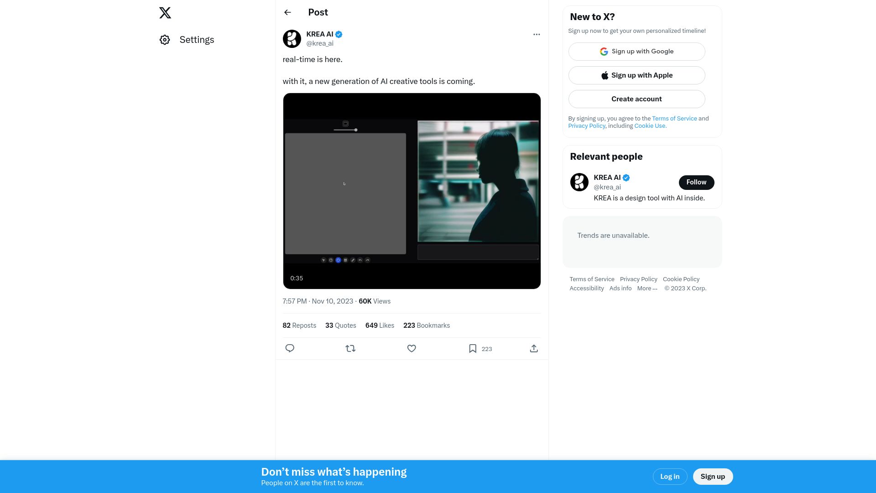Open footer Accessibility link

coord(586,288)
